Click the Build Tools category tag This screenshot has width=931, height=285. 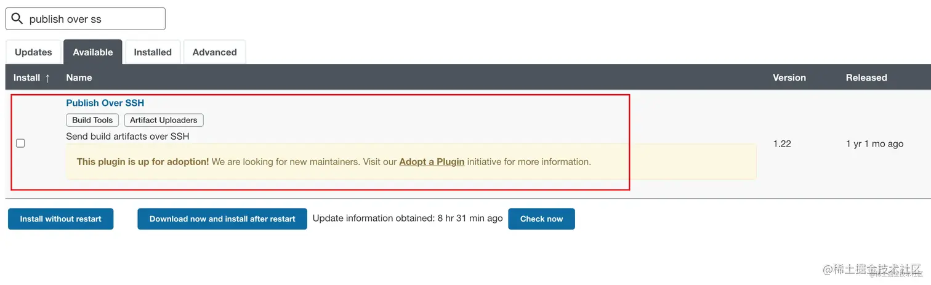pos(92,120)
